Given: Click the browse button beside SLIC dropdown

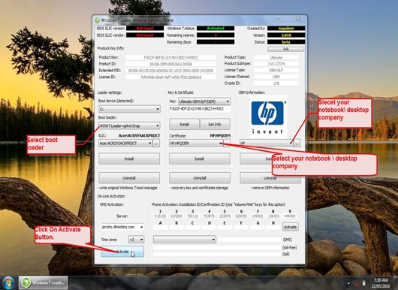Looking at the screenshot, I should pyautogui.click(x=156, y=143).
